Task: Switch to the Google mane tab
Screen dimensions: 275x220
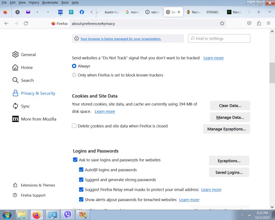Action: tap(132, 12)
